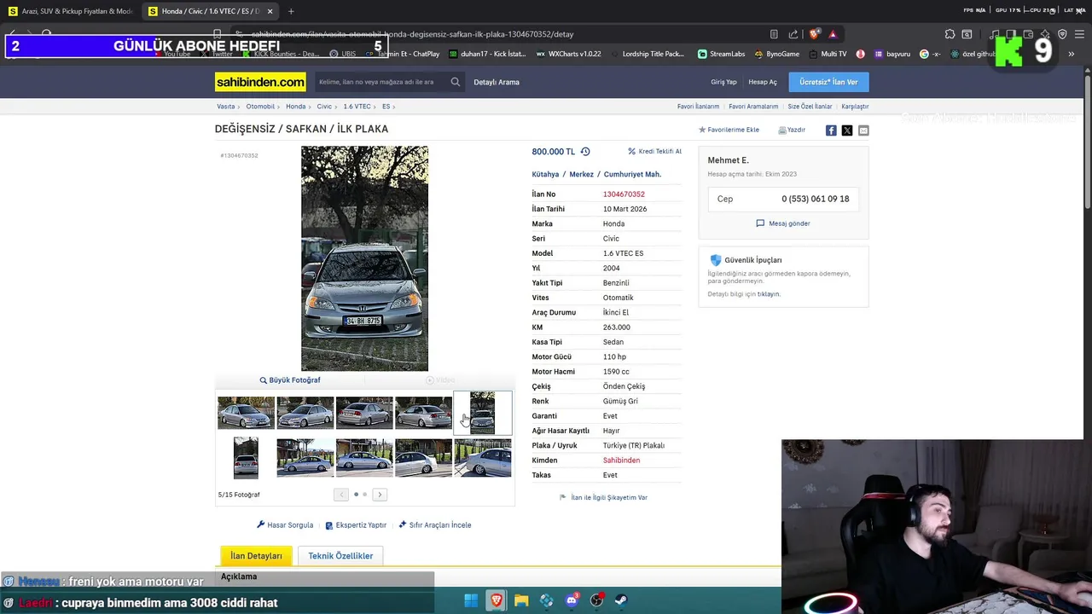Switch to Teknik Özellikler tab

pyautogui.click(x=340, y=556)
